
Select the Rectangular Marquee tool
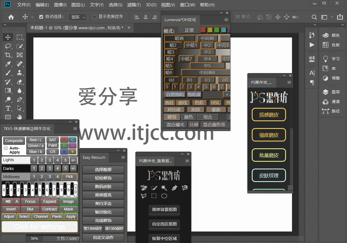pos(19,37)
